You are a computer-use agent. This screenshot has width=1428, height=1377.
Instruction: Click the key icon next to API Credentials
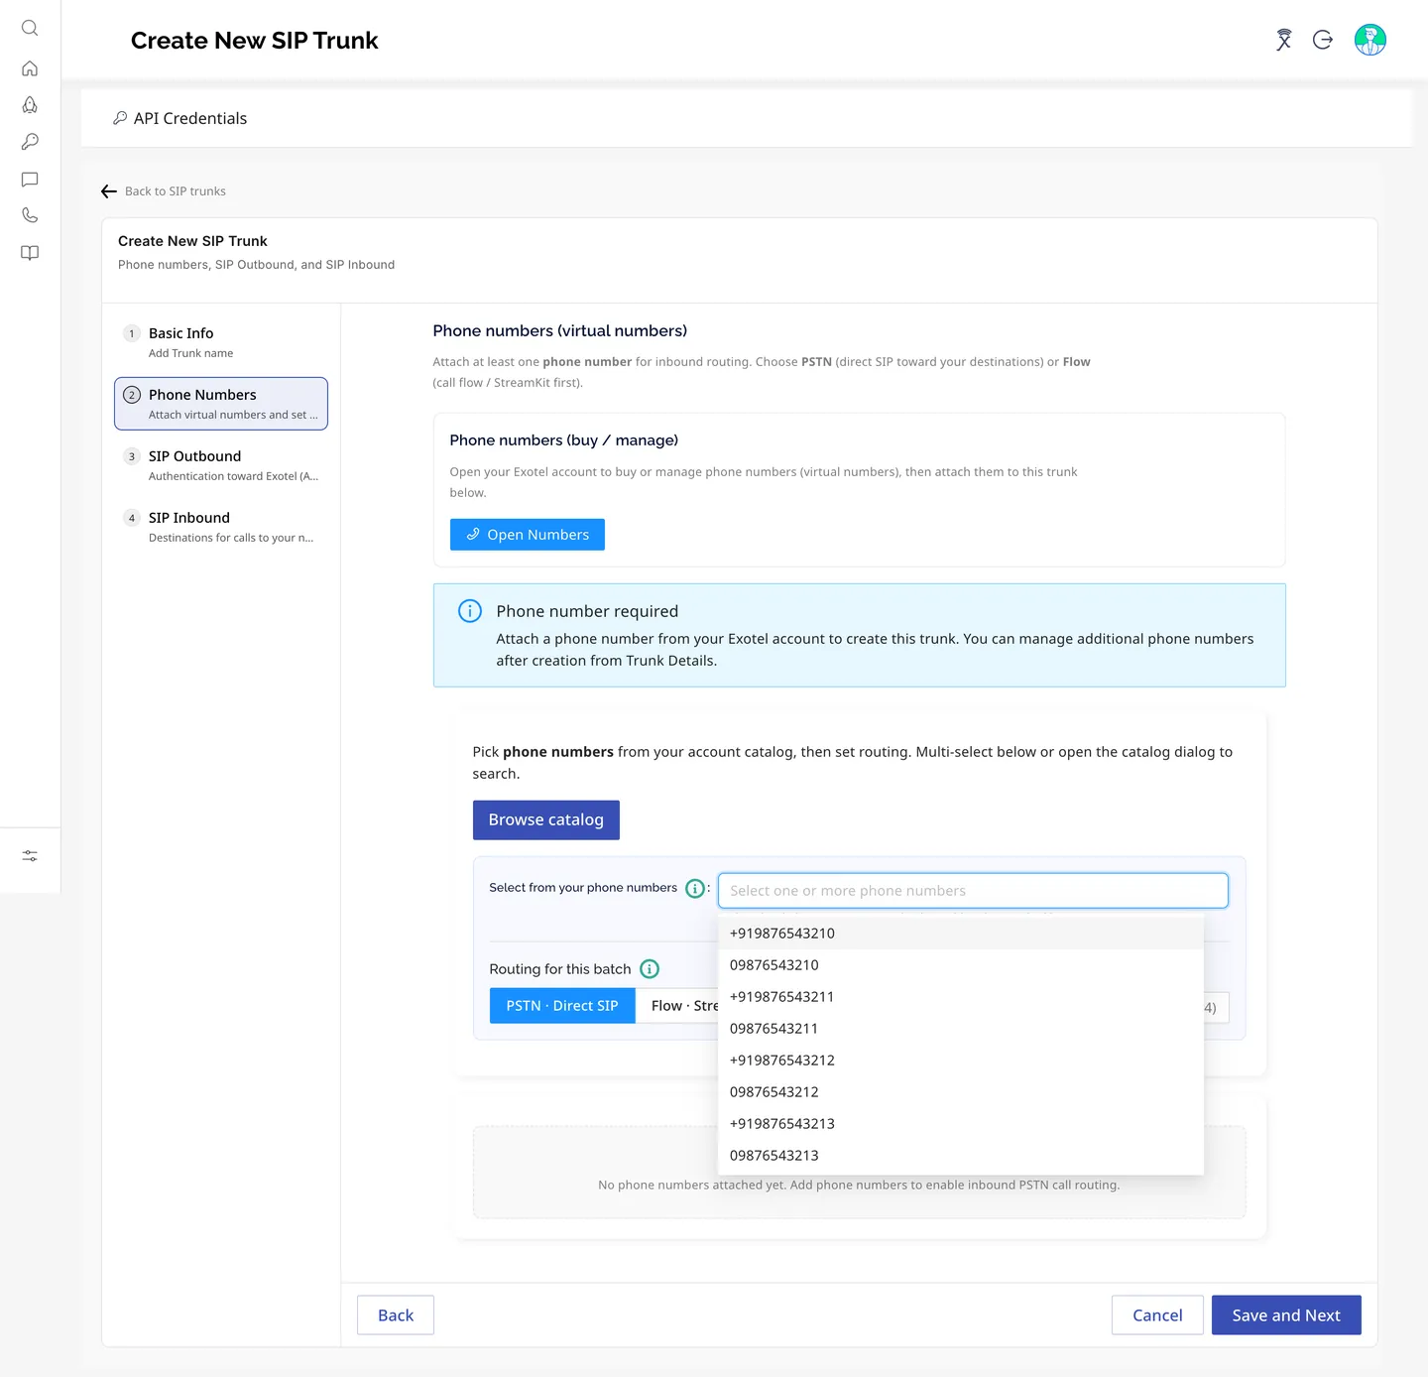120,118
